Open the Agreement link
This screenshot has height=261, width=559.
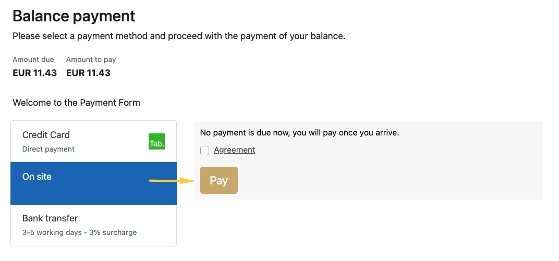(x=234, y=150)
